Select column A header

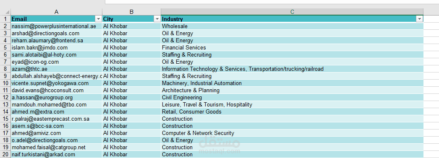[x=57, y=12]
